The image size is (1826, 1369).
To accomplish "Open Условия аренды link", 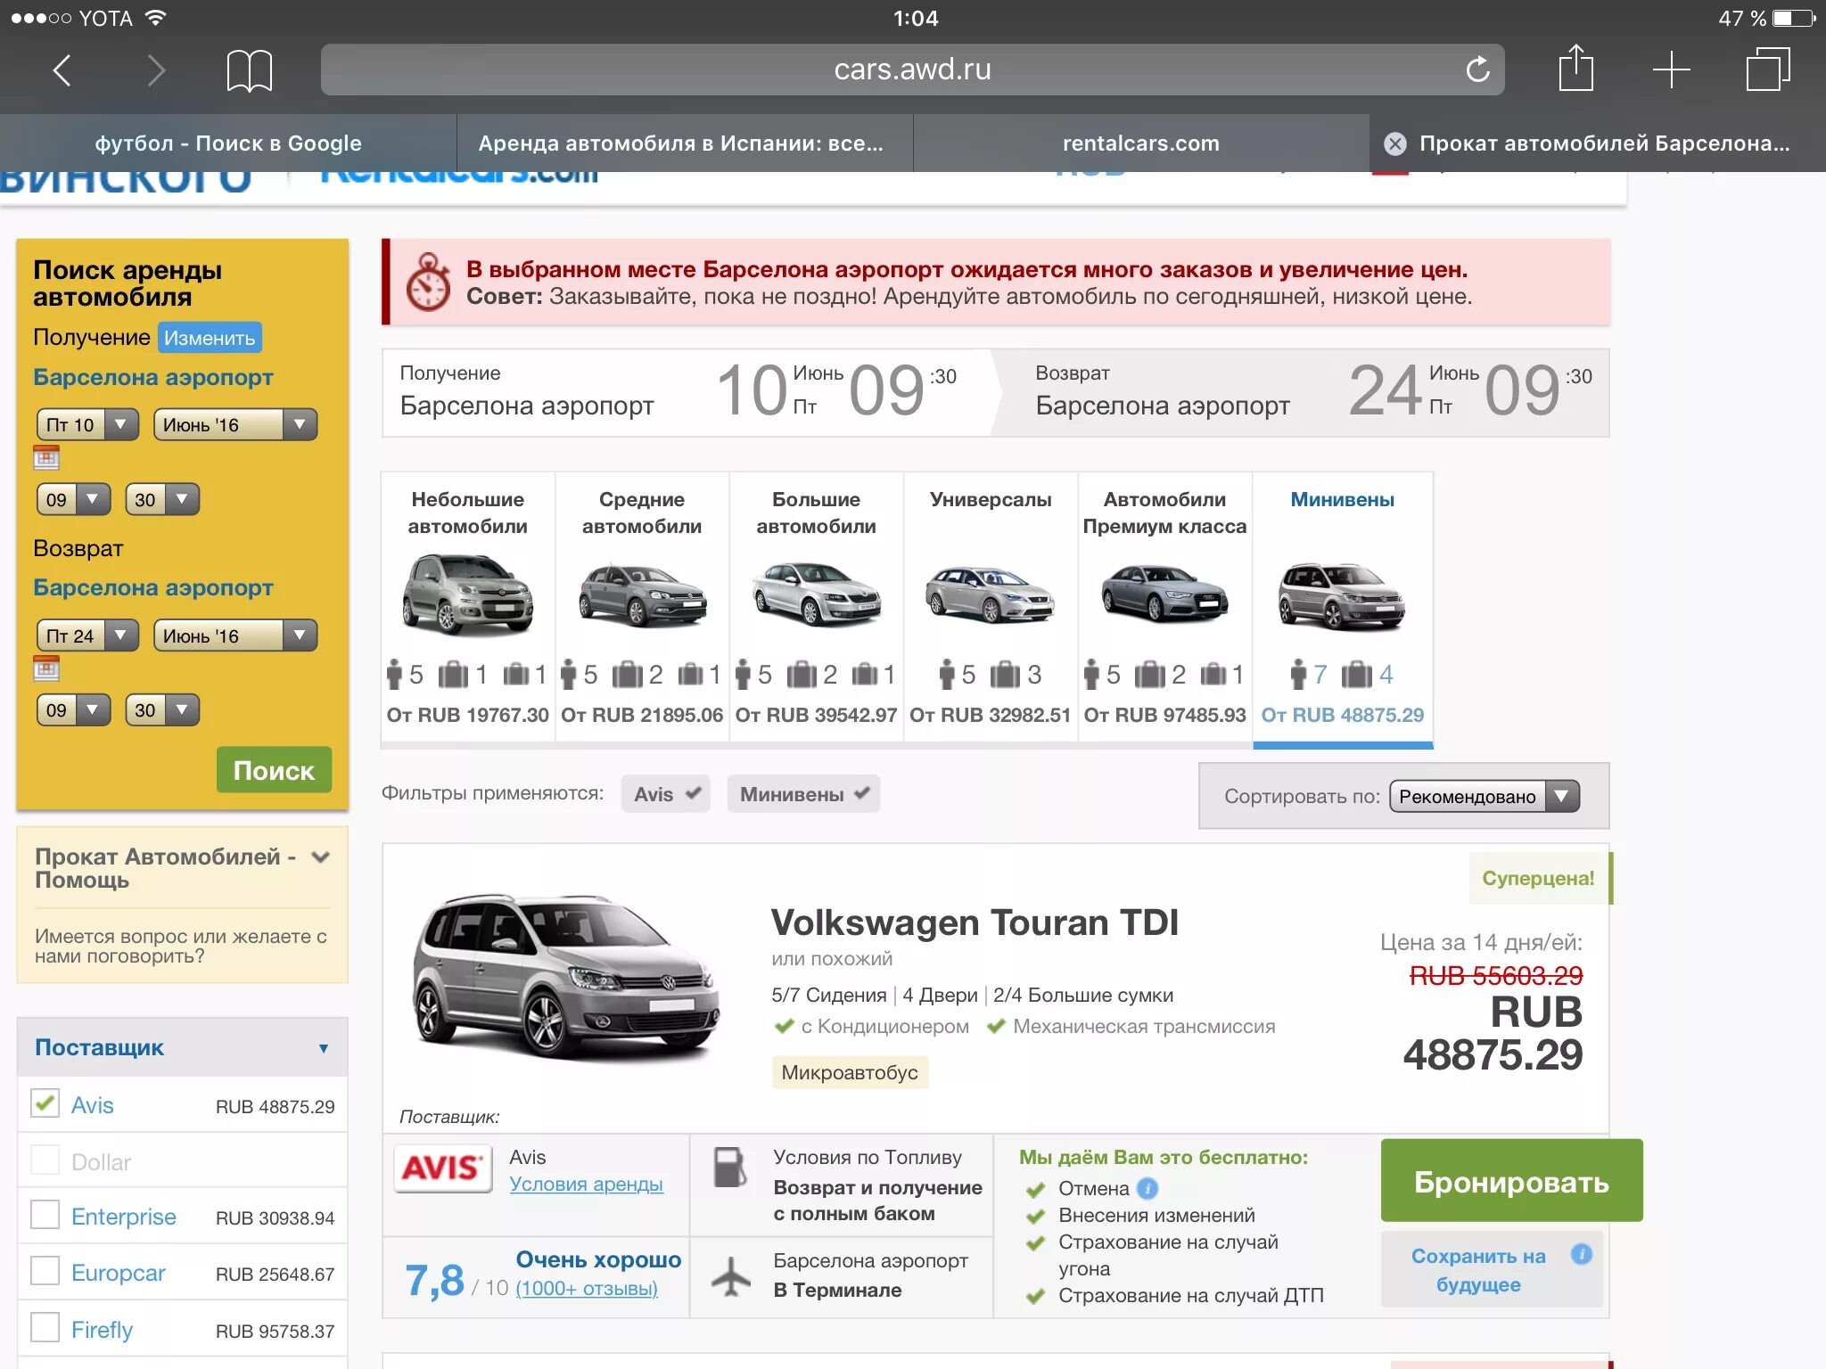I will point(586,1184).
